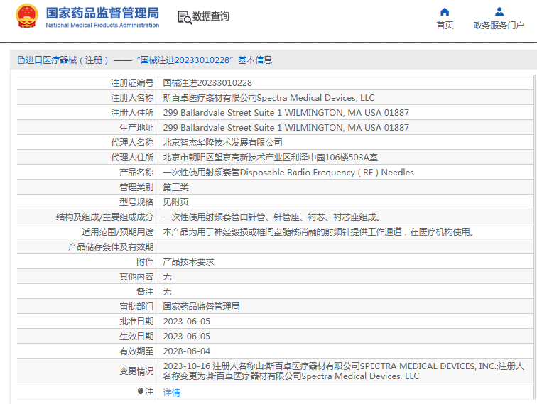Open the 详情 details link
537x404 pixels.
172,393
